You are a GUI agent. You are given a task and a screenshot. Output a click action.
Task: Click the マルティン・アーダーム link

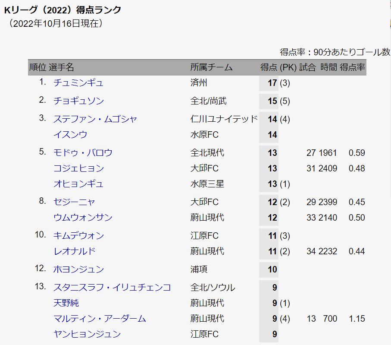point(100,319)
